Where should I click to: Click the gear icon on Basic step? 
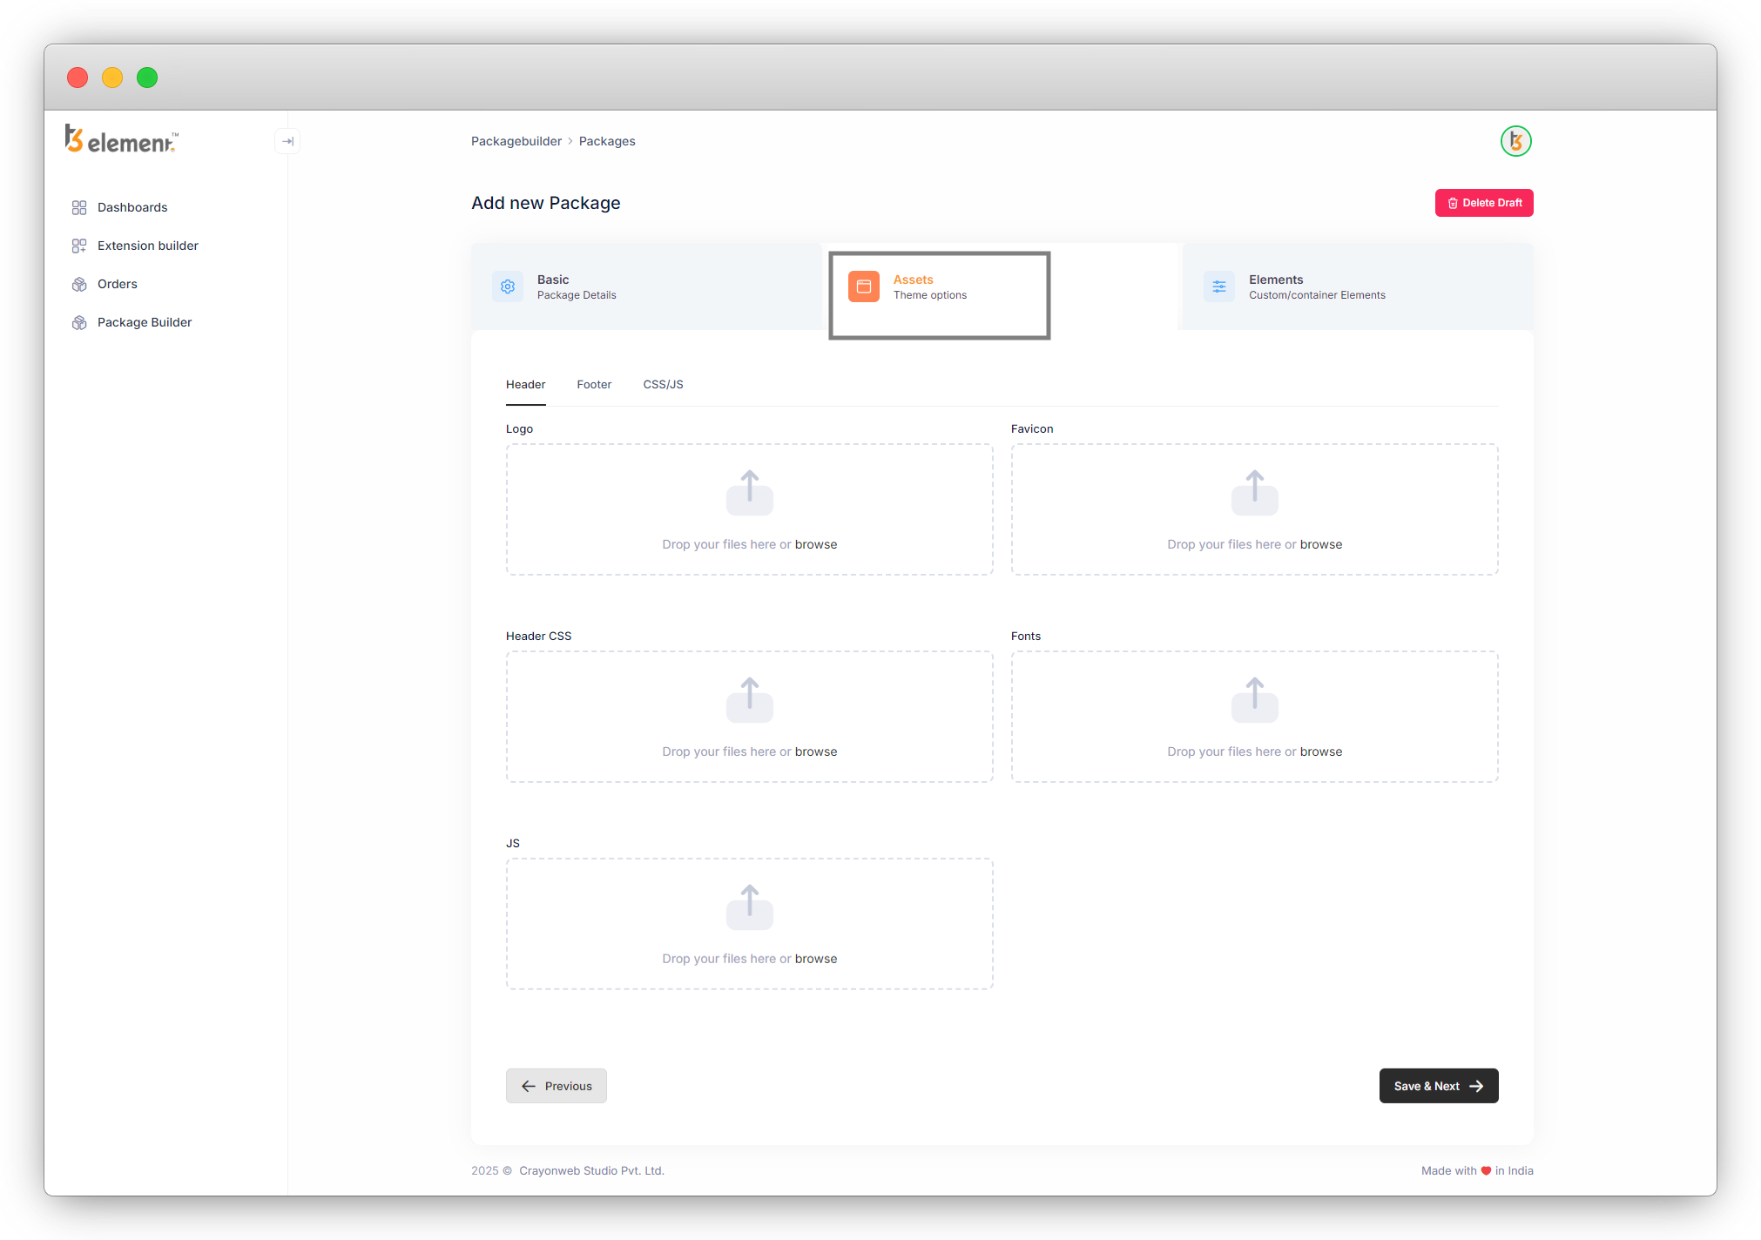[x=508, y=286]
